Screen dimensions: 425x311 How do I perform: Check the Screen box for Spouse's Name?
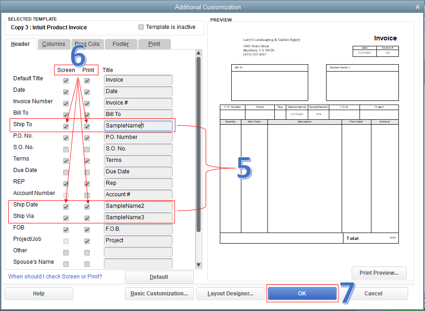tap(65, 263)
